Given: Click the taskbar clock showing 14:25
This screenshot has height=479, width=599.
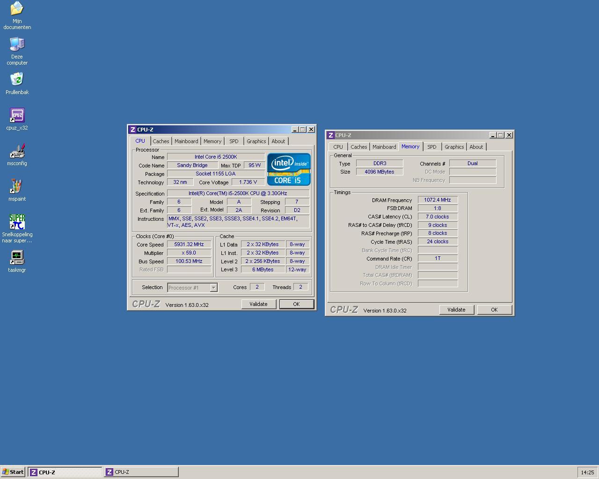Looking at the screenshot, I should point(587,472).
